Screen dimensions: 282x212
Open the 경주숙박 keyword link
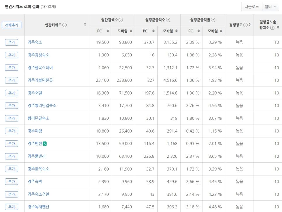(x=35, y=182)
